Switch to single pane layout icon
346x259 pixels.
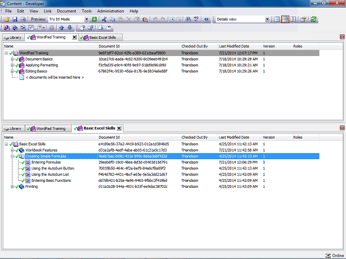pyautogui.click(x=277, y=19)
